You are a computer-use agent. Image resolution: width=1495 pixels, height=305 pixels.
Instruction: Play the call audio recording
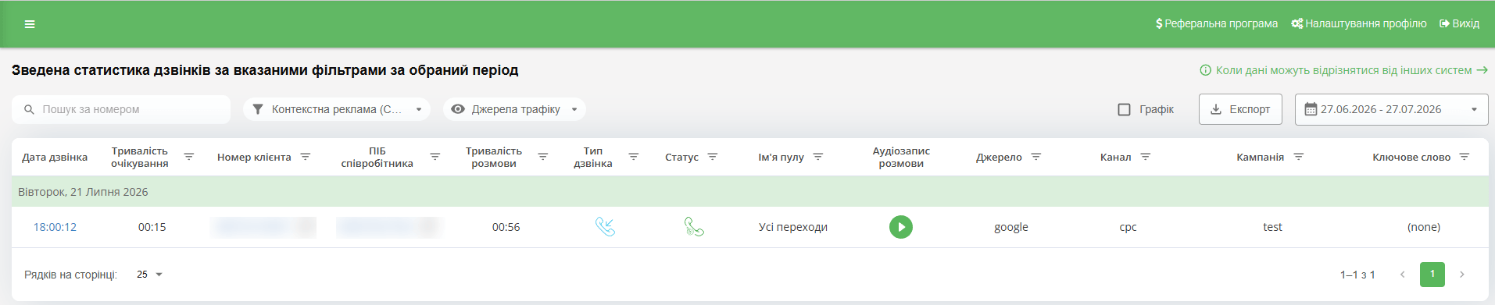(x=901, y=227)
